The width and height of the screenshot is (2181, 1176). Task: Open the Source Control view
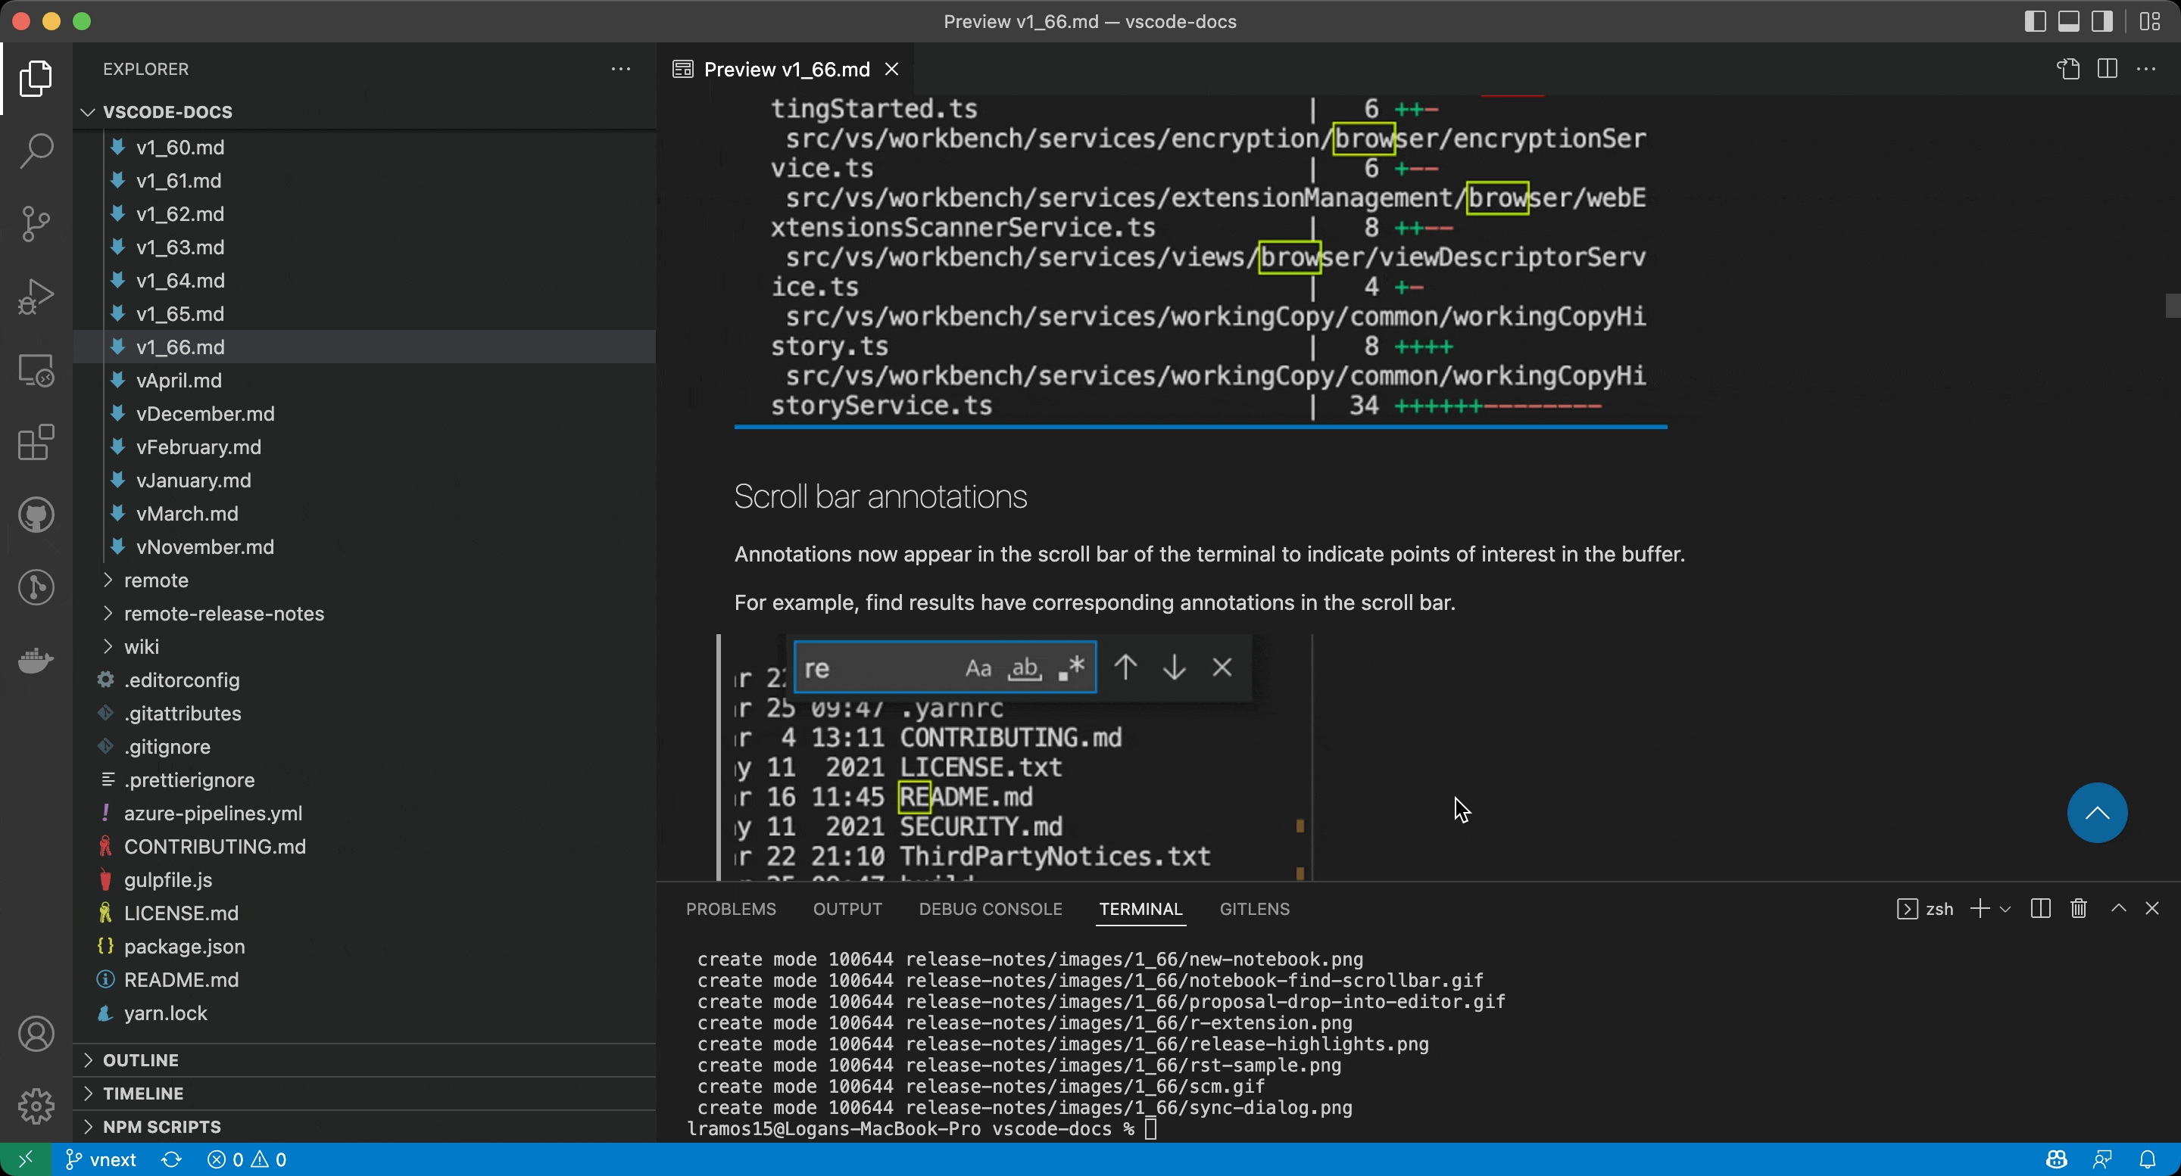36,222
